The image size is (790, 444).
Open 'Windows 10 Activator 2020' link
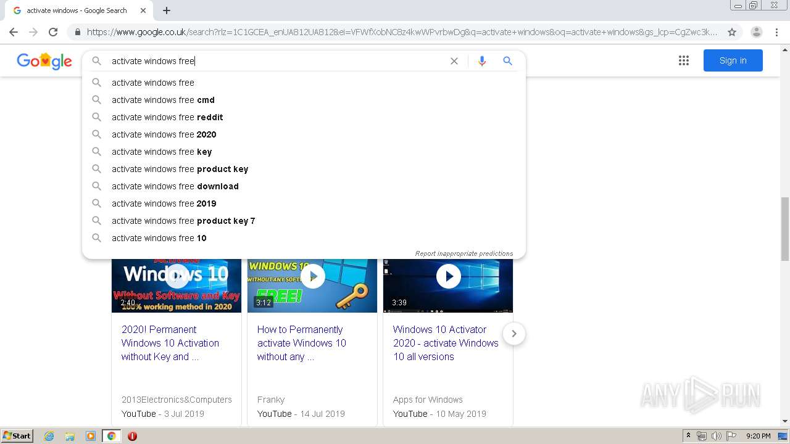446,343
